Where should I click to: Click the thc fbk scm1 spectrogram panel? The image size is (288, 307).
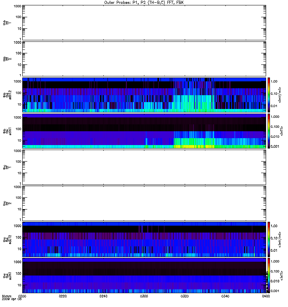(x=144, y=276)
